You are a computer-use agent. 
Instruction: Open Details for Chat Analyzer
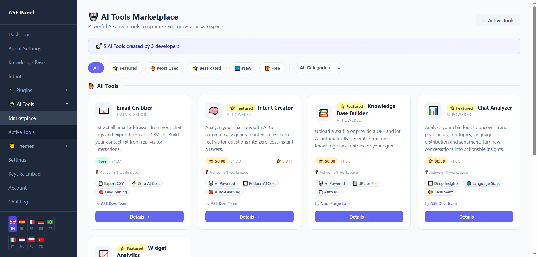(469, 217)
